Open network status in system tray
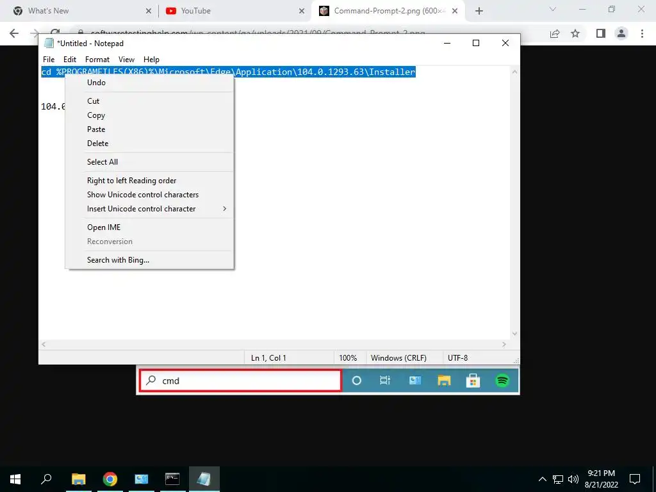The width and height of the screenshot is (656, 492). coord(558,479)
